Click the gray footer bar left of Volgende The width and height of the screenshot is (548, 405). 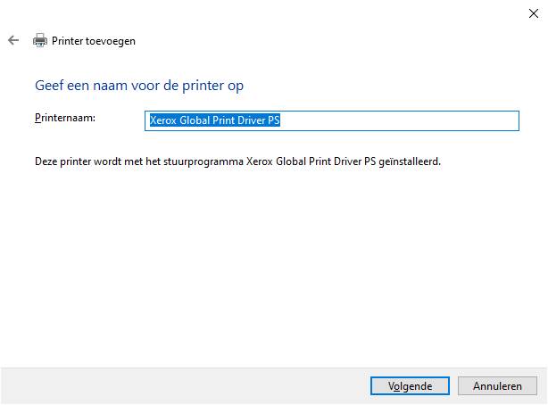pos(186,385)
